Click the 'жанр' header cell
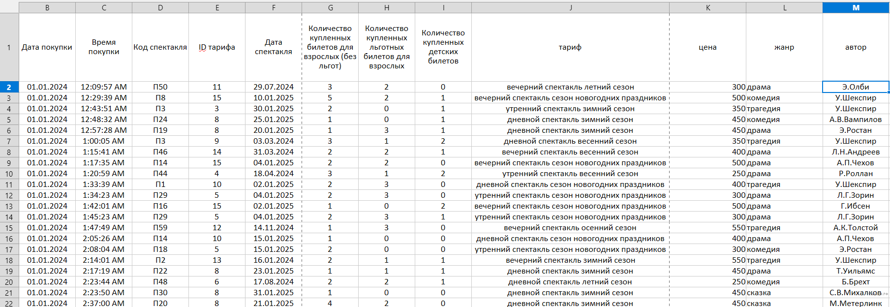Screen dimensions: 890x307 pyautogui.click(x=784, y=47)
